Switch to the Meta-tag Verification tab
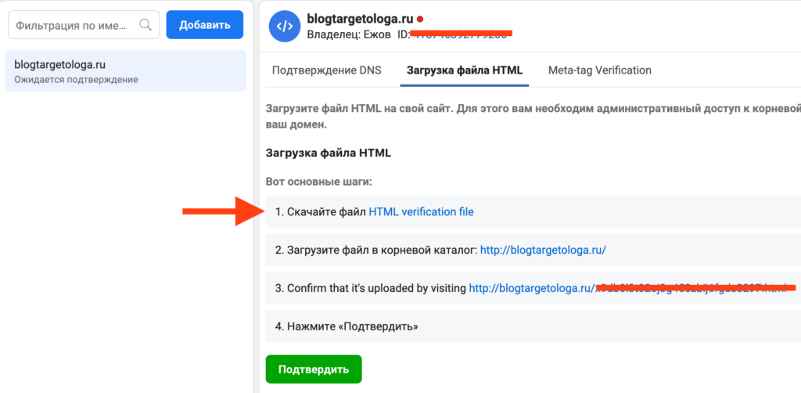Image resolution: width=801 pixels, height=393 pixels. pyautogui.click(x=599, y=70)
